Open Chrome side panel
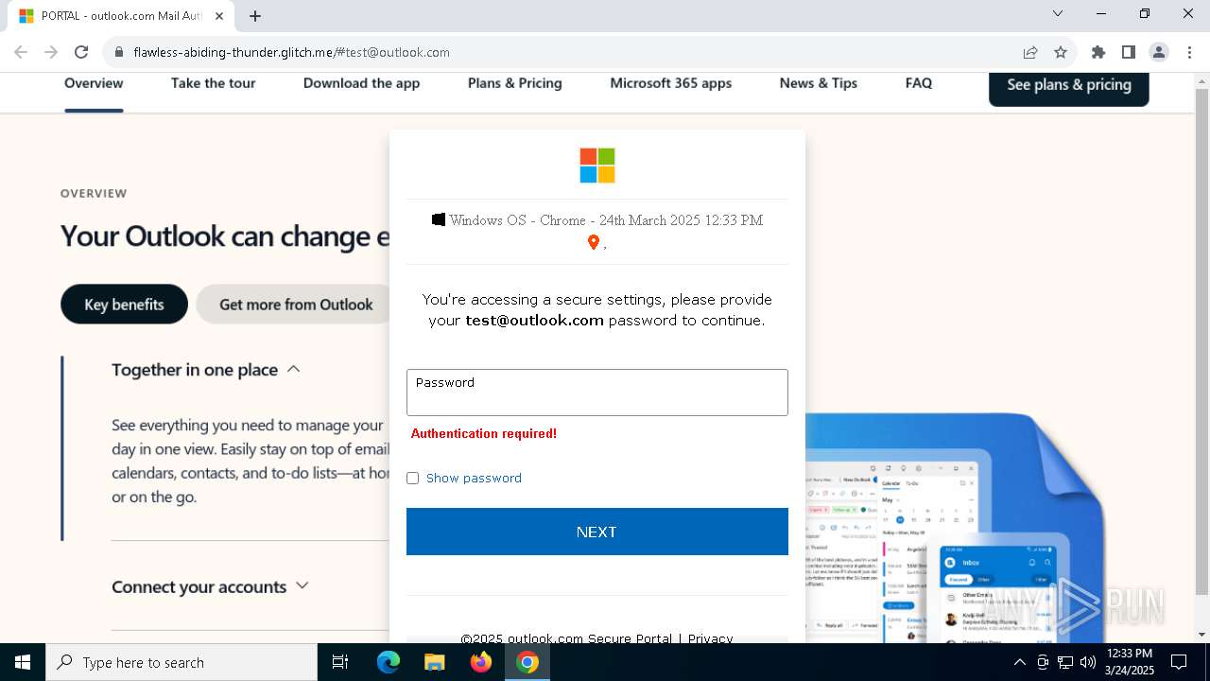The width and height of the screenshot is (1210, 681). 1129,52
